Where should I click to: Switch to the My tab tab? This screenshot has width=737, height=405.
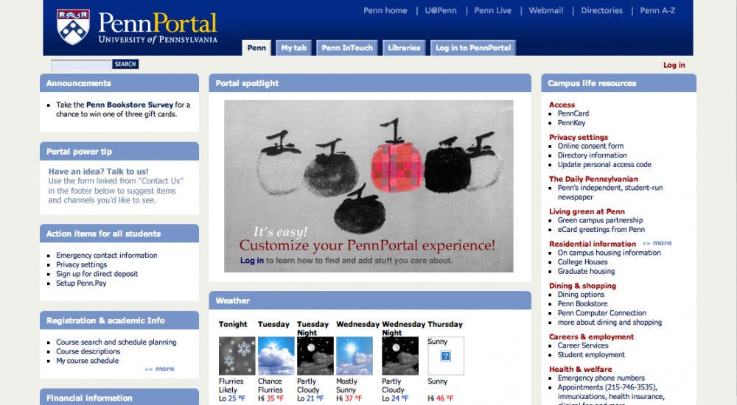tap(293, 48)
